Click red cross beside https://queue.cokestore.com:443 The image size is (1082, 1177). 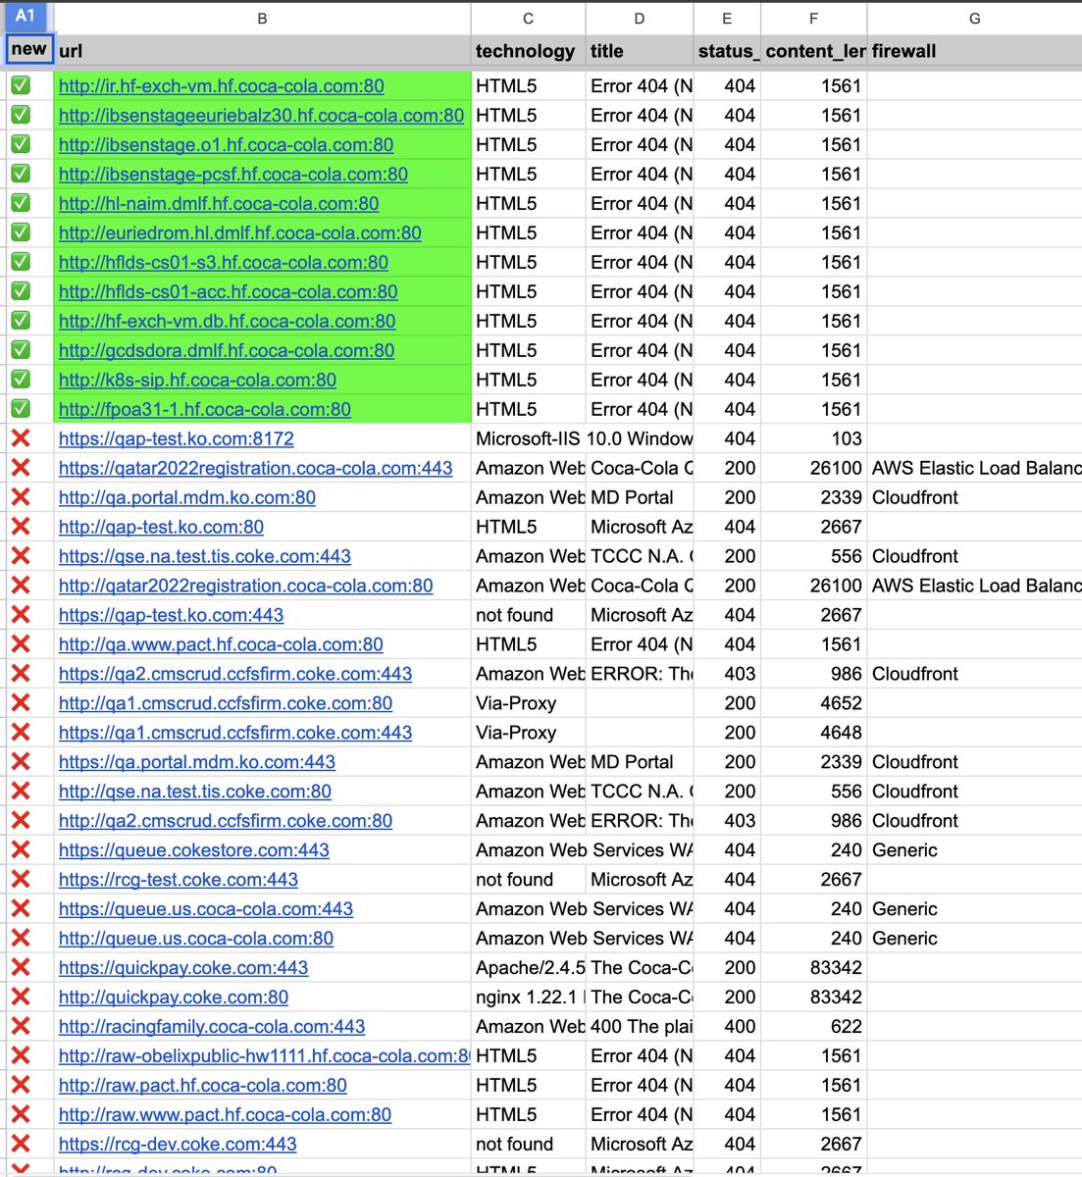click(x=20, y=850)
